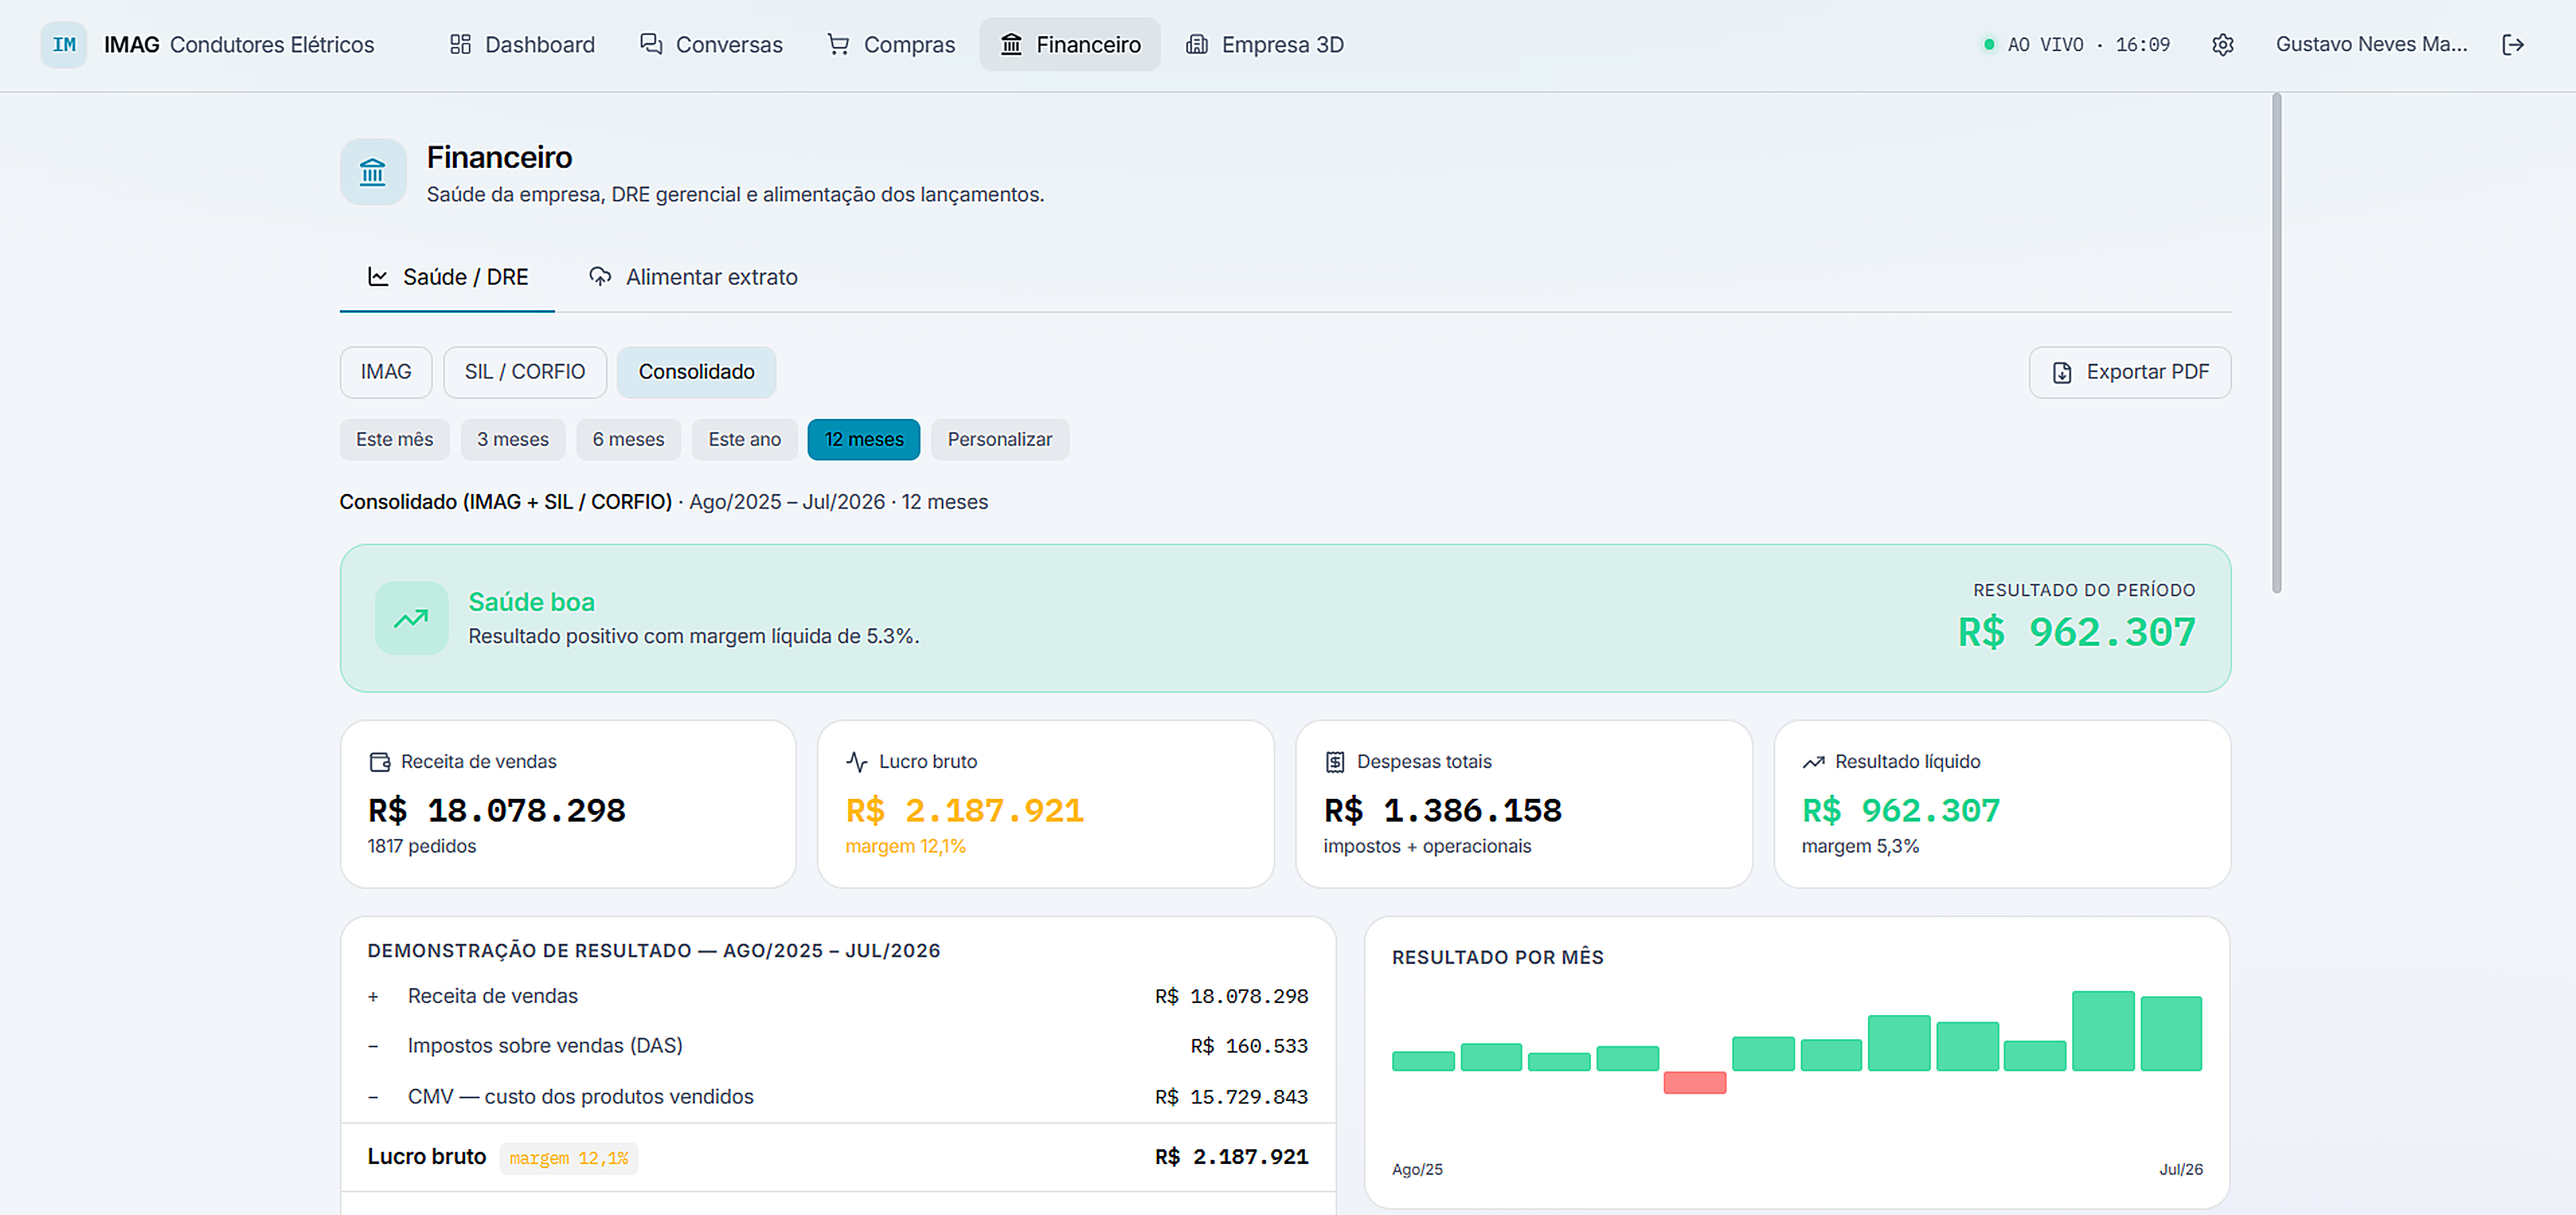Viewport: 2576px width, 1215px height.
Task: Click the Resultado líquido trend icon
Action: tap(1813, 763)
